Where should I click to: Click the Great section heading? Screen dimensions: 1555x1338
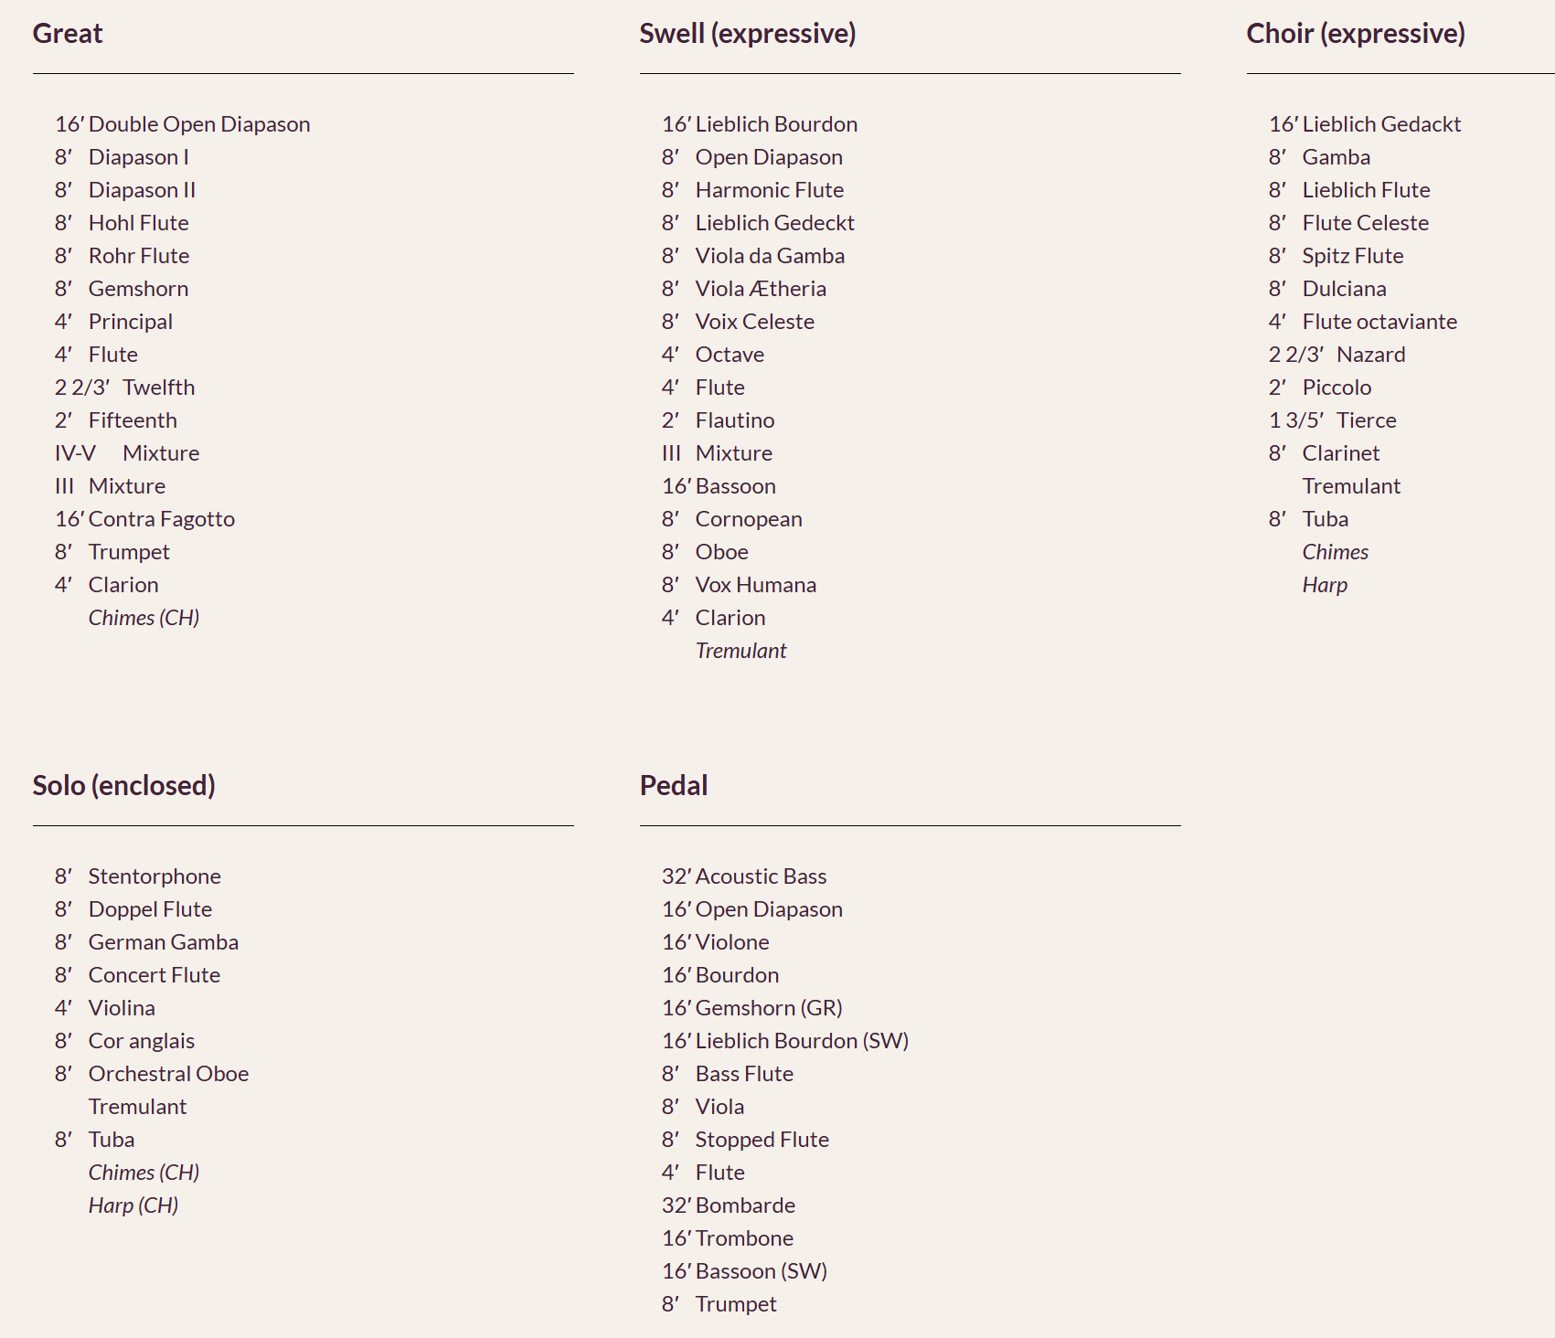68,34
